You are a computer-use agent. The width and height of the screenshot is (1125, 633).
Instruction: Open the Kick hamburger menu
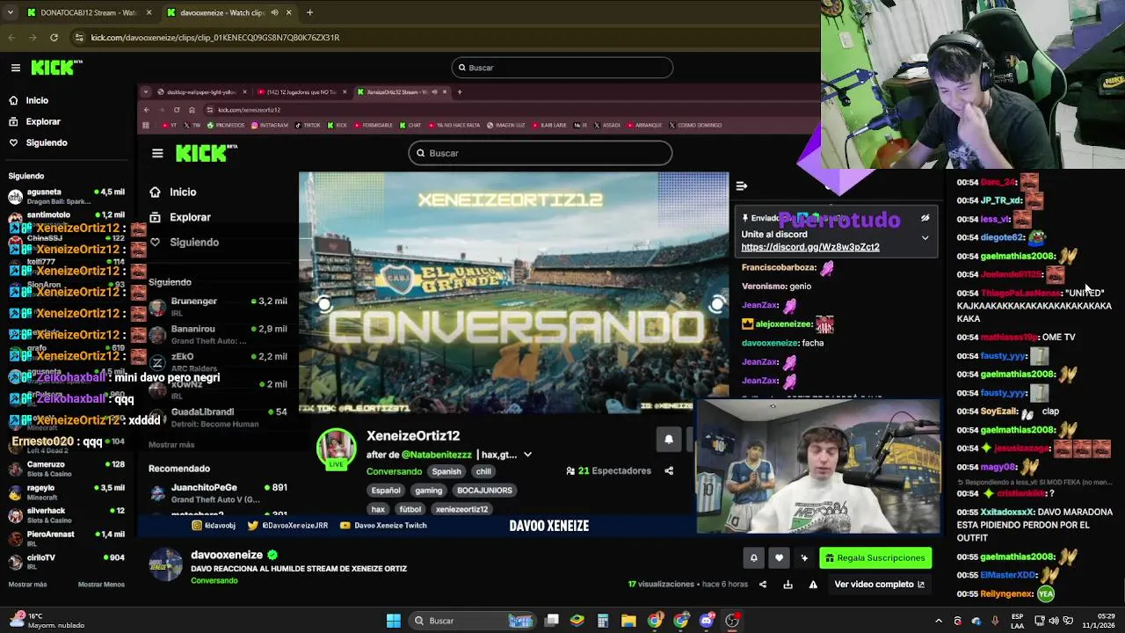pyautogui.click(x=16, y=68)
